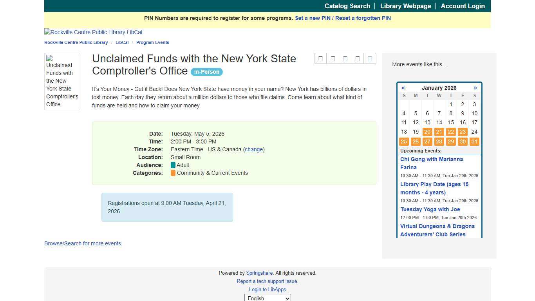Select January 20 on the calendar
Screen dimensions: 535x301
click(427, 132)
